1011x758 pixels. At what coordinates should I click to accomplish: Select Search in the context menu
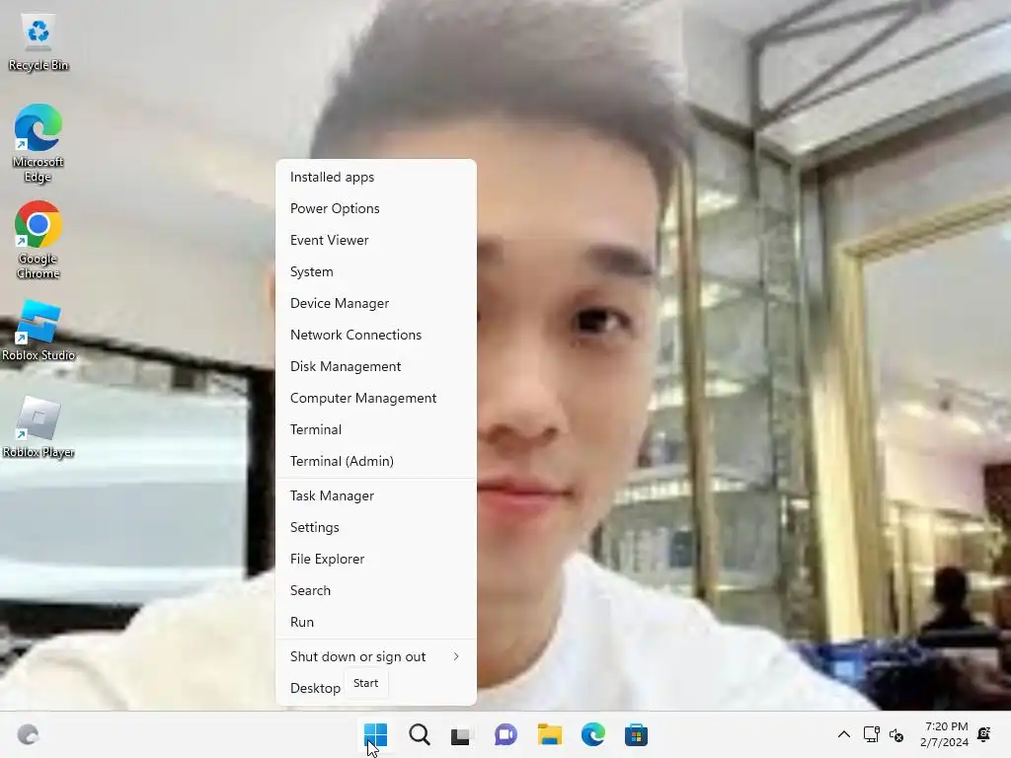tap(376, 591)
